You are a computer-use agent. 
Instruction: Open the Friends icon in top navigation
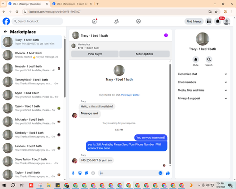tap(117, 21)
